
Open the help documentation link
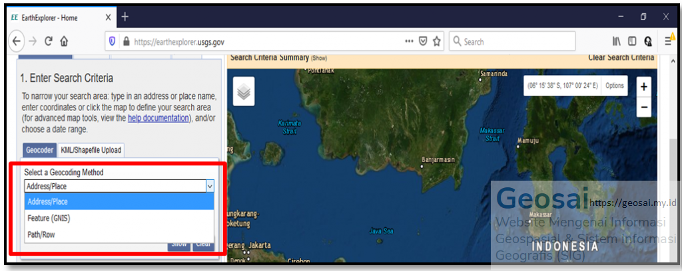158,118
